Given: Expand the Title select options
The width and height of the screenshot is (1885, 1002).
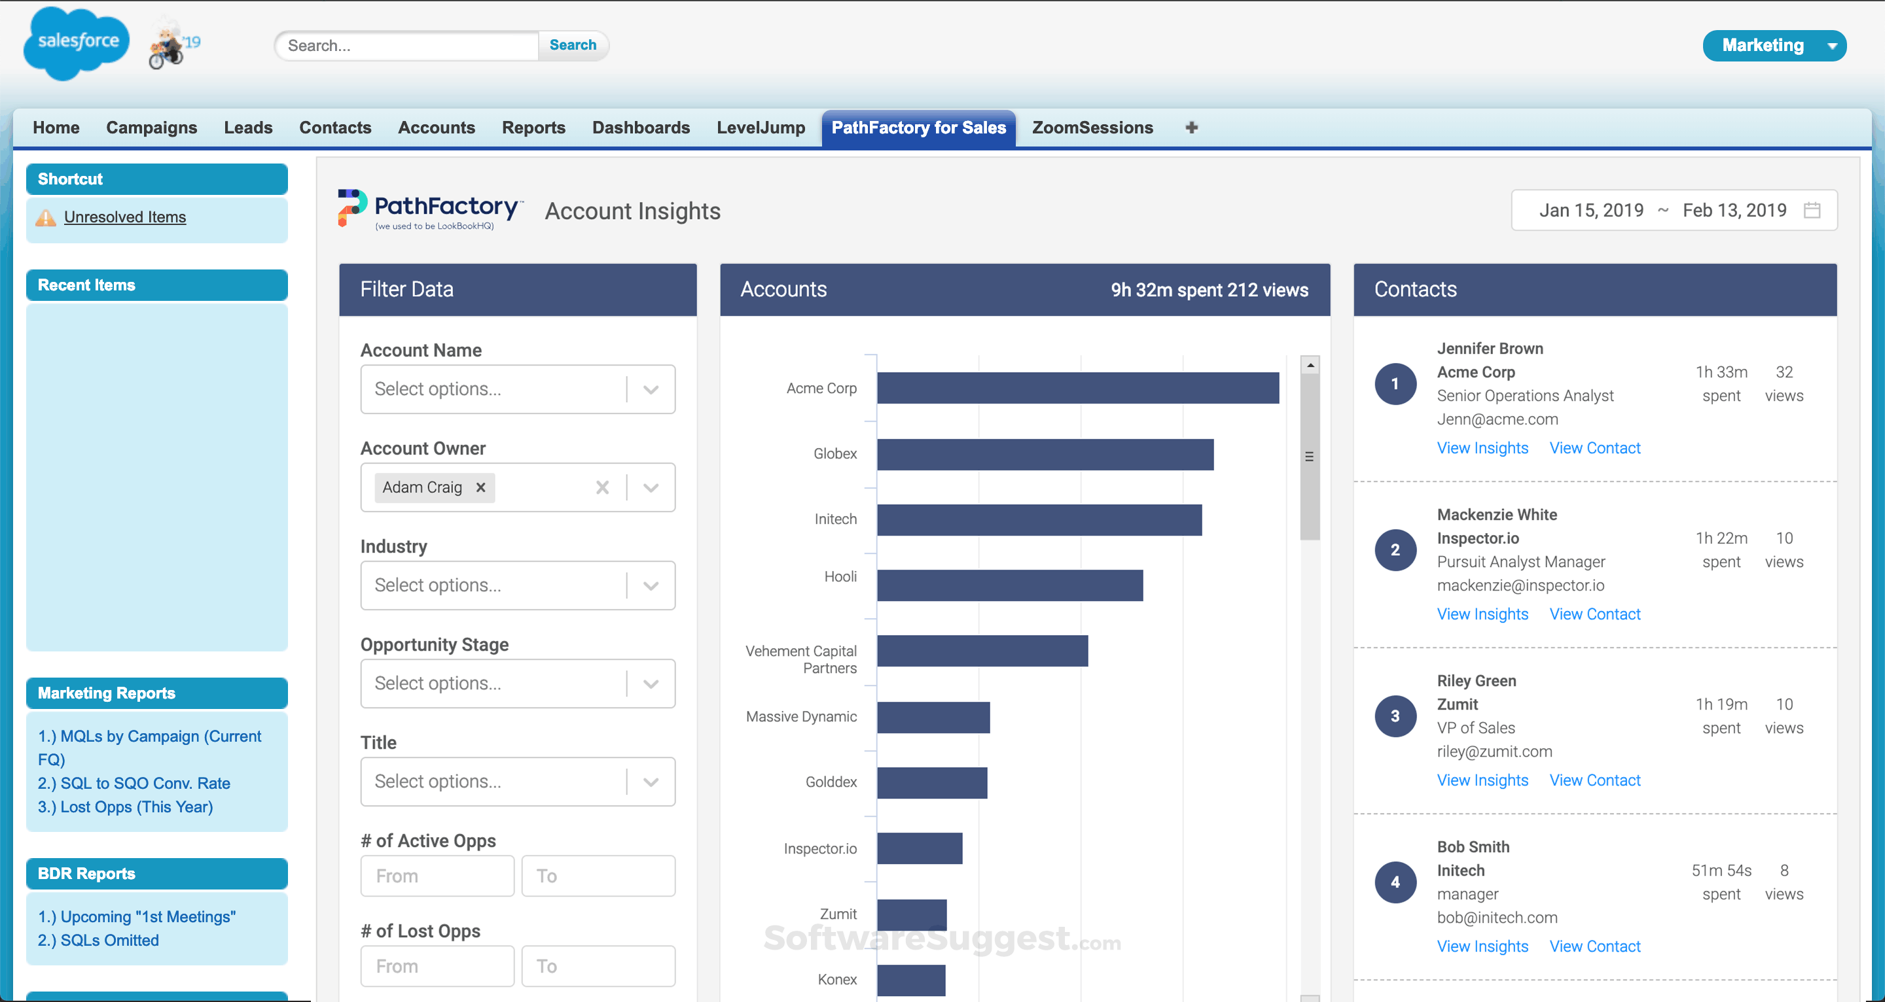Looking at the screenshot, I should [x=650, y=781].
